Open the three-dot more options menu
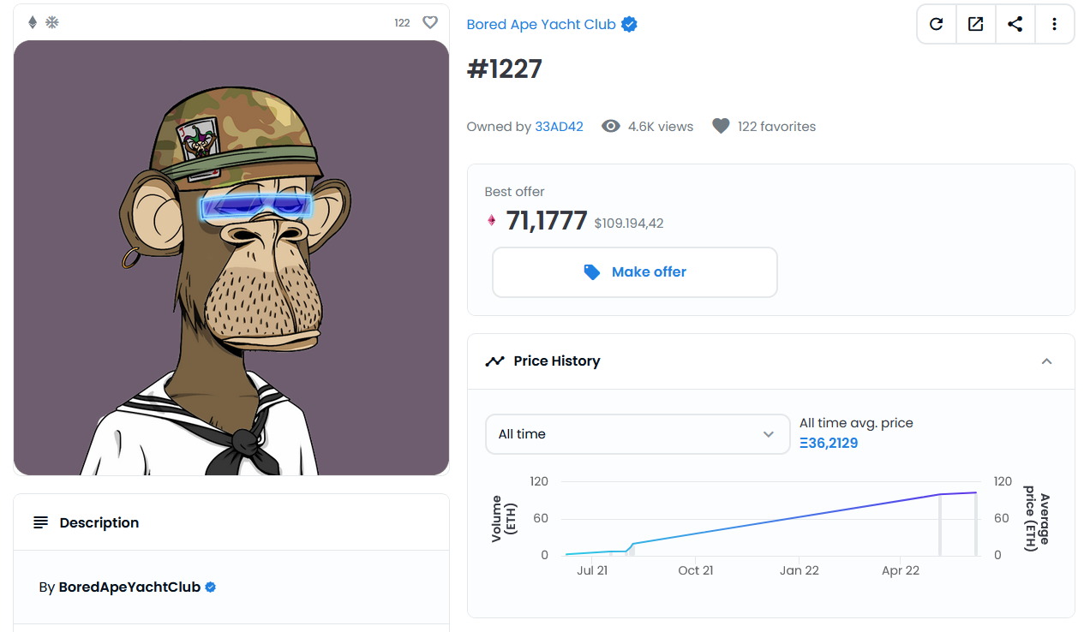The height and width of the screenshot is (632, 1084). click(1054, 24)
